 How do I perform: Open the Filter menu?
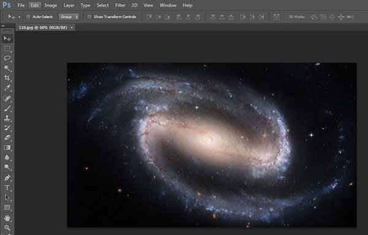click(120, 5)
